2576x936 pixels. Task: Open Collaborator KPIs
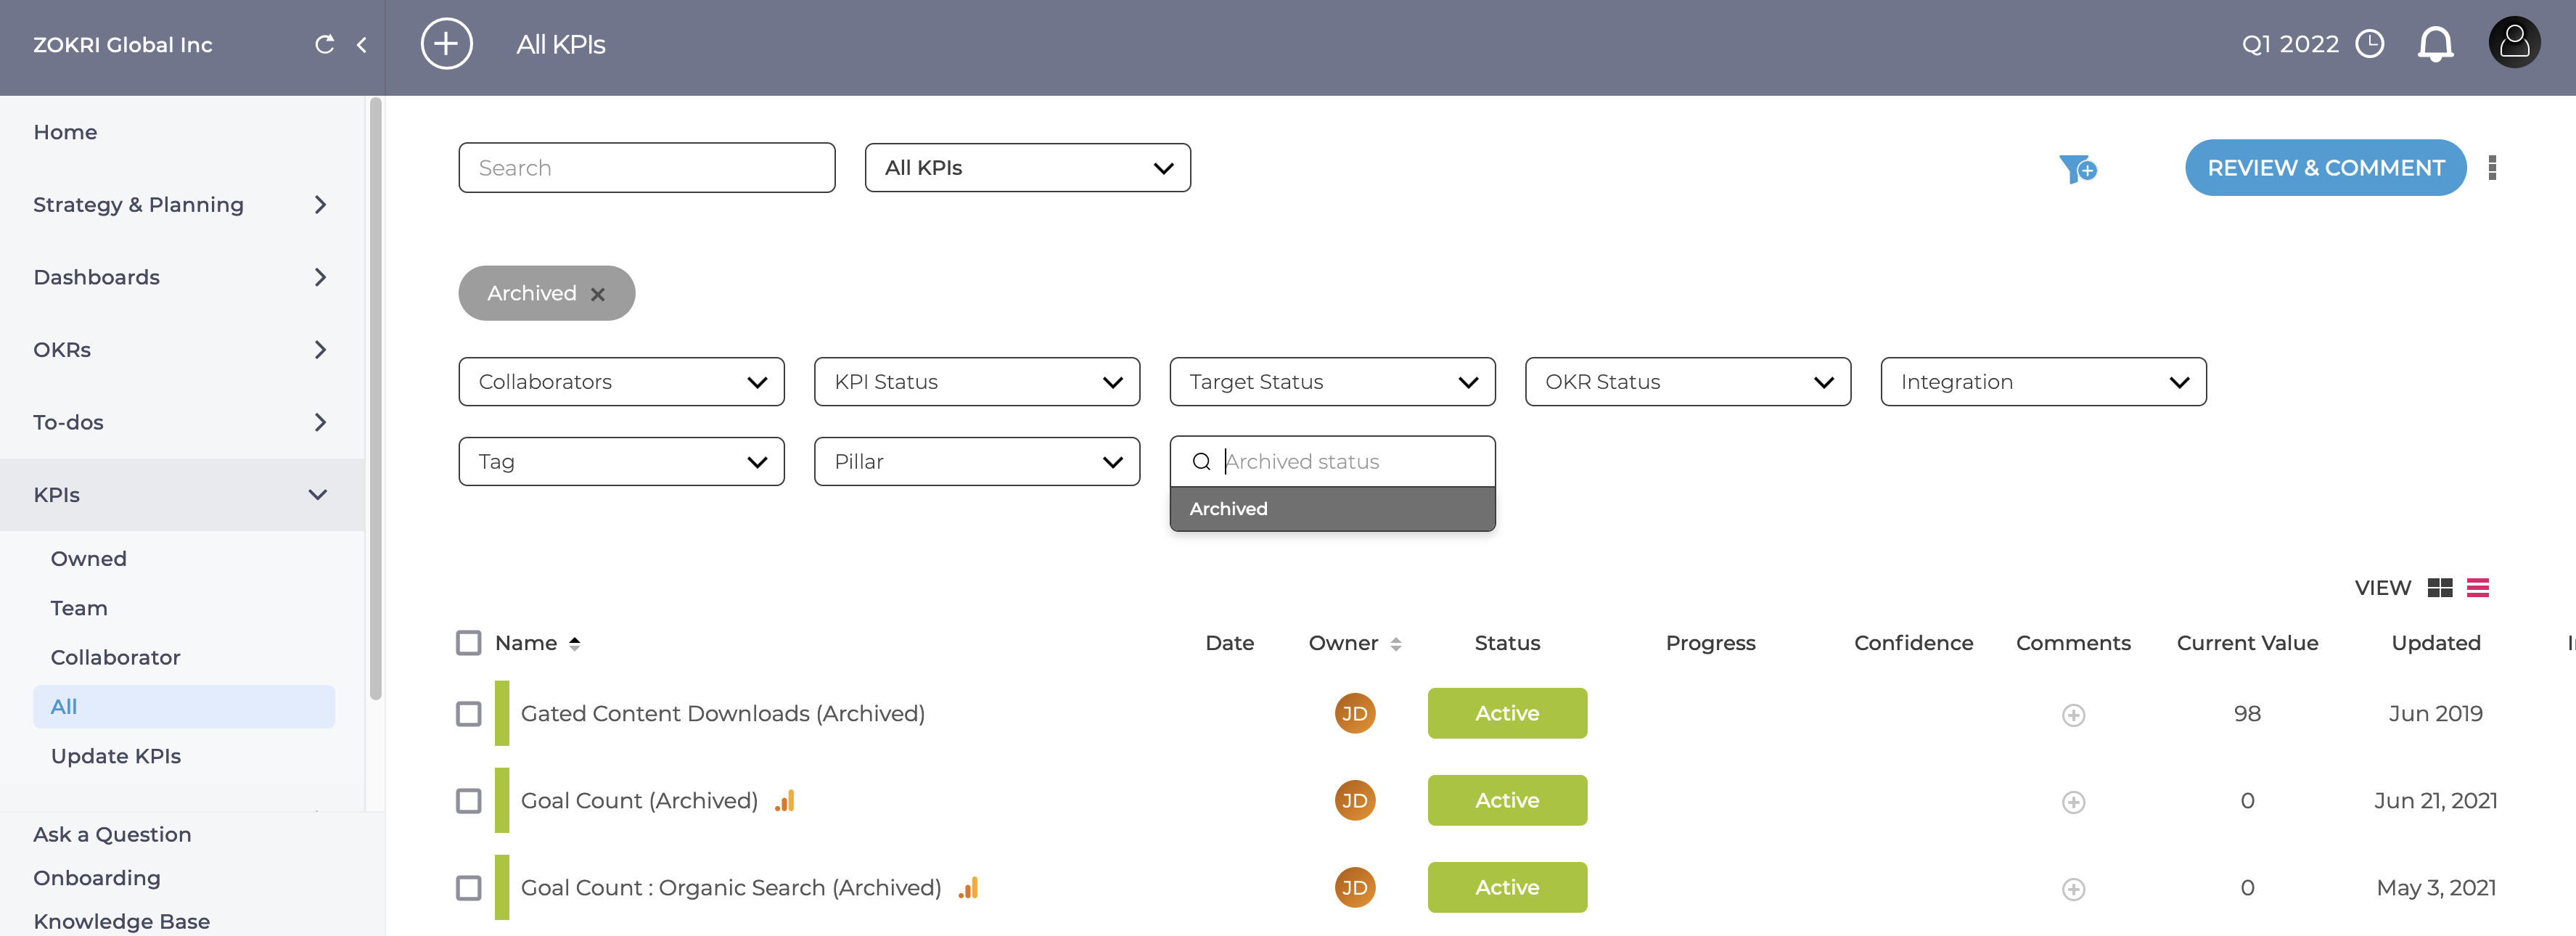[115, 657]
